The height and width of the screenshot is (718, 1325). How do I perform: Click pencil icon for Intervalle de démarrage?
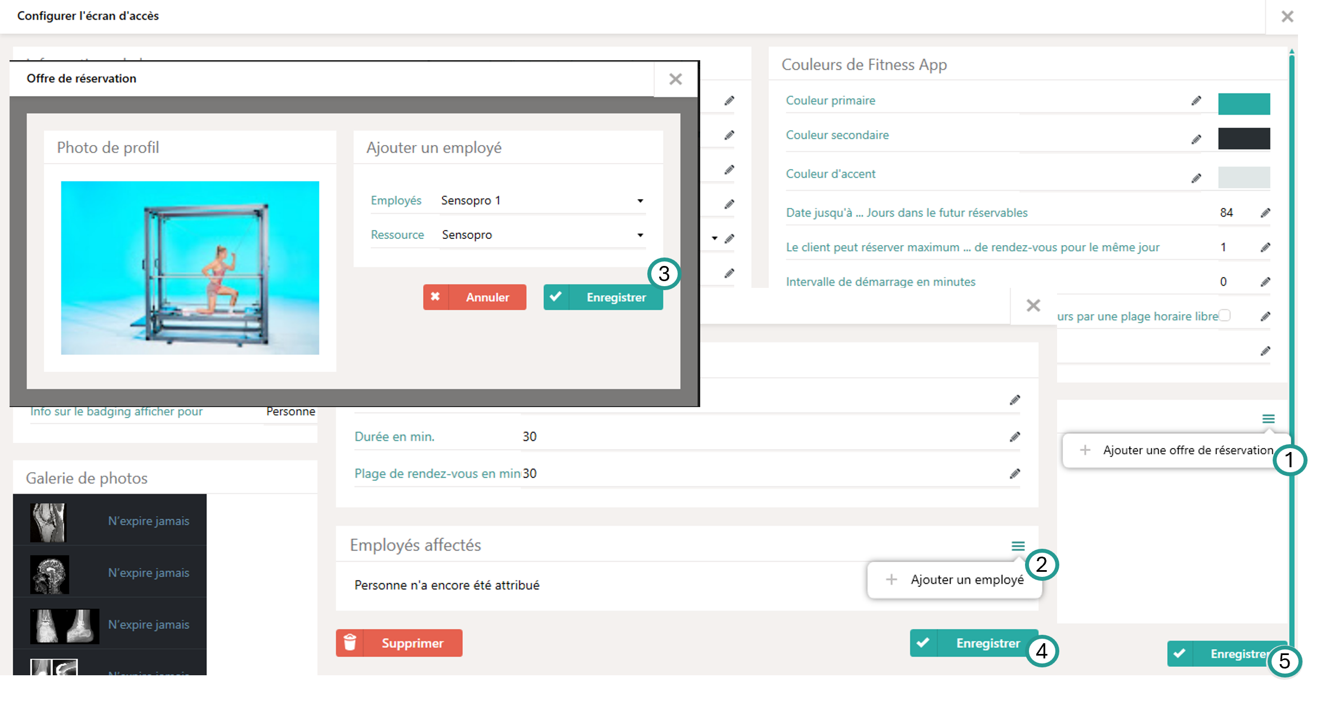[x=1265, y=282]
